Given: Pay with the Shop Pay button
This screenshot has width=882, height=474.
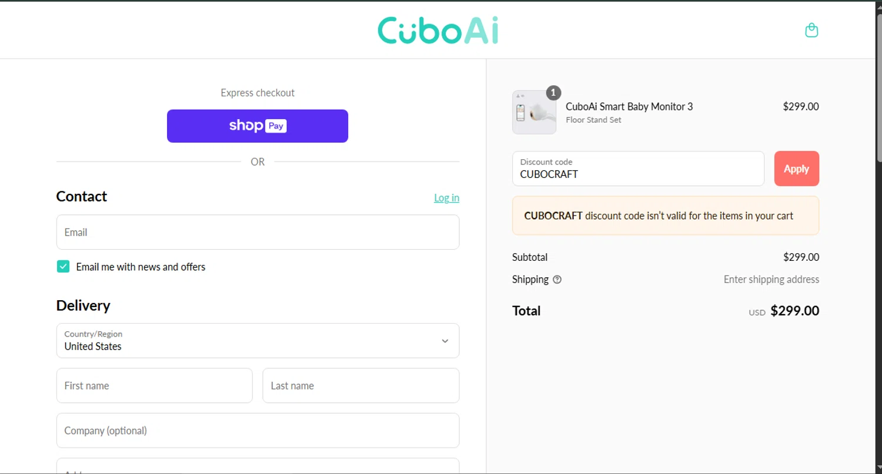Looking at the screenshot, I should coord(258,126).
